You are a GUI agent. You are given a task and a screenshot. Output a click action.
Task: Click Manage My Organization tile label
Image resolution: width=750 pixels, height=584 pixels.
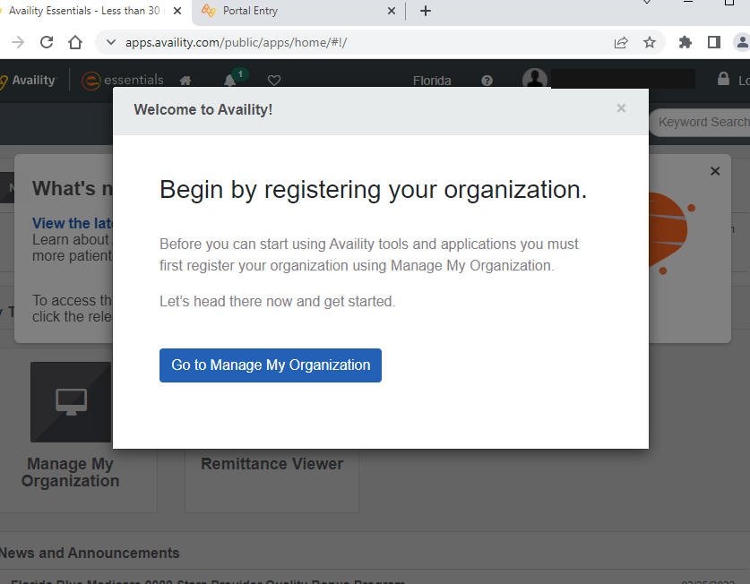(x=70, y=472)
